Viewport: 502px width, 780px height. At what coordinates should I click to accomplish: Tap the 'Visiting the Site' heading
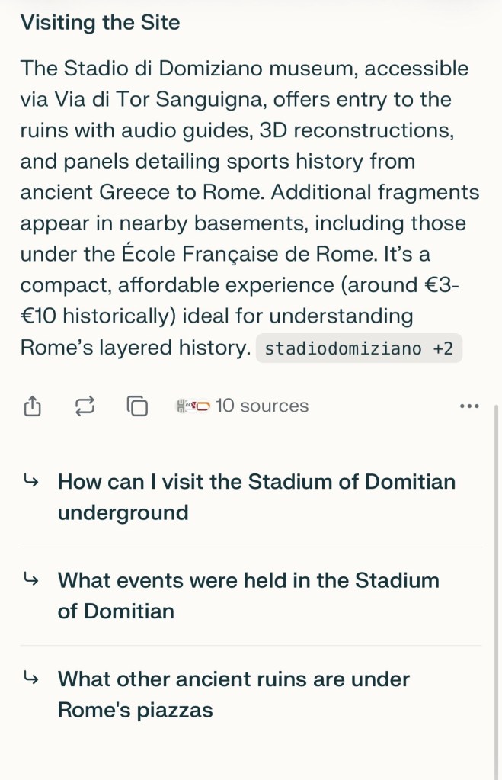pyautogui.click(x=100, y=23)
